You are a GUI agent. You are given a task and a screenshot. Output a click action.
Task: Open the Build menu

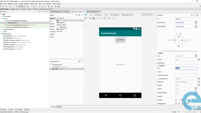[x=32, y=4]
